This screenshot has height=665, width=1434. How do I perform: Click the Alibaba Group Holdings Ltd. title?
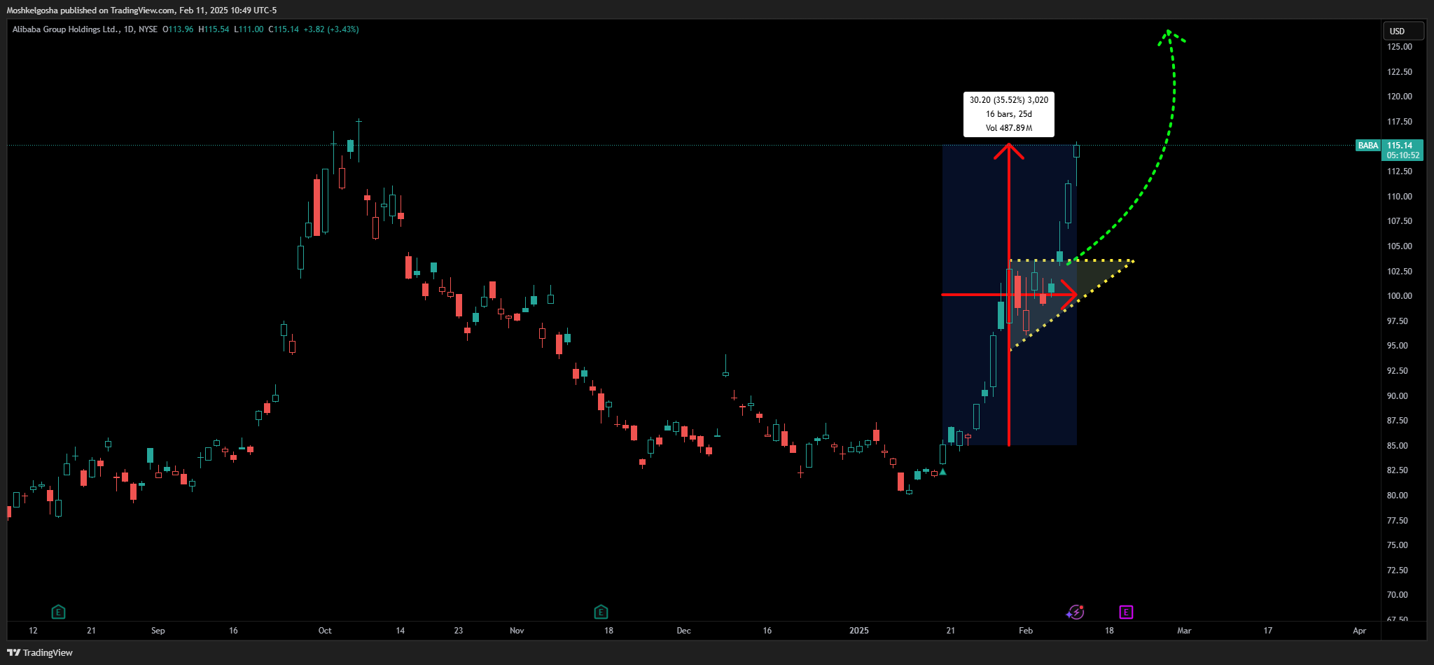point(66,29)
